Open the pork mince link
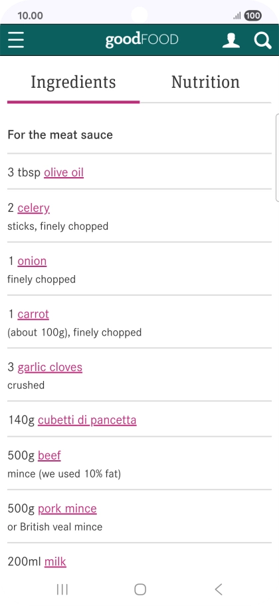279x606 pixels. [x=67, y=508]
